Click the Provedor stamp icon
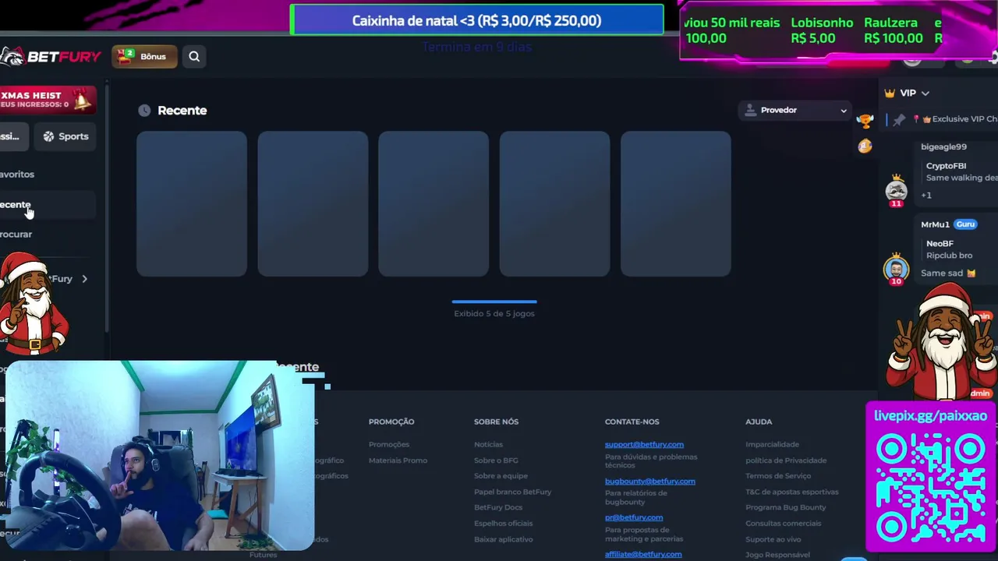The height and width of the screenshot is (561, 998). pos(750,110)
